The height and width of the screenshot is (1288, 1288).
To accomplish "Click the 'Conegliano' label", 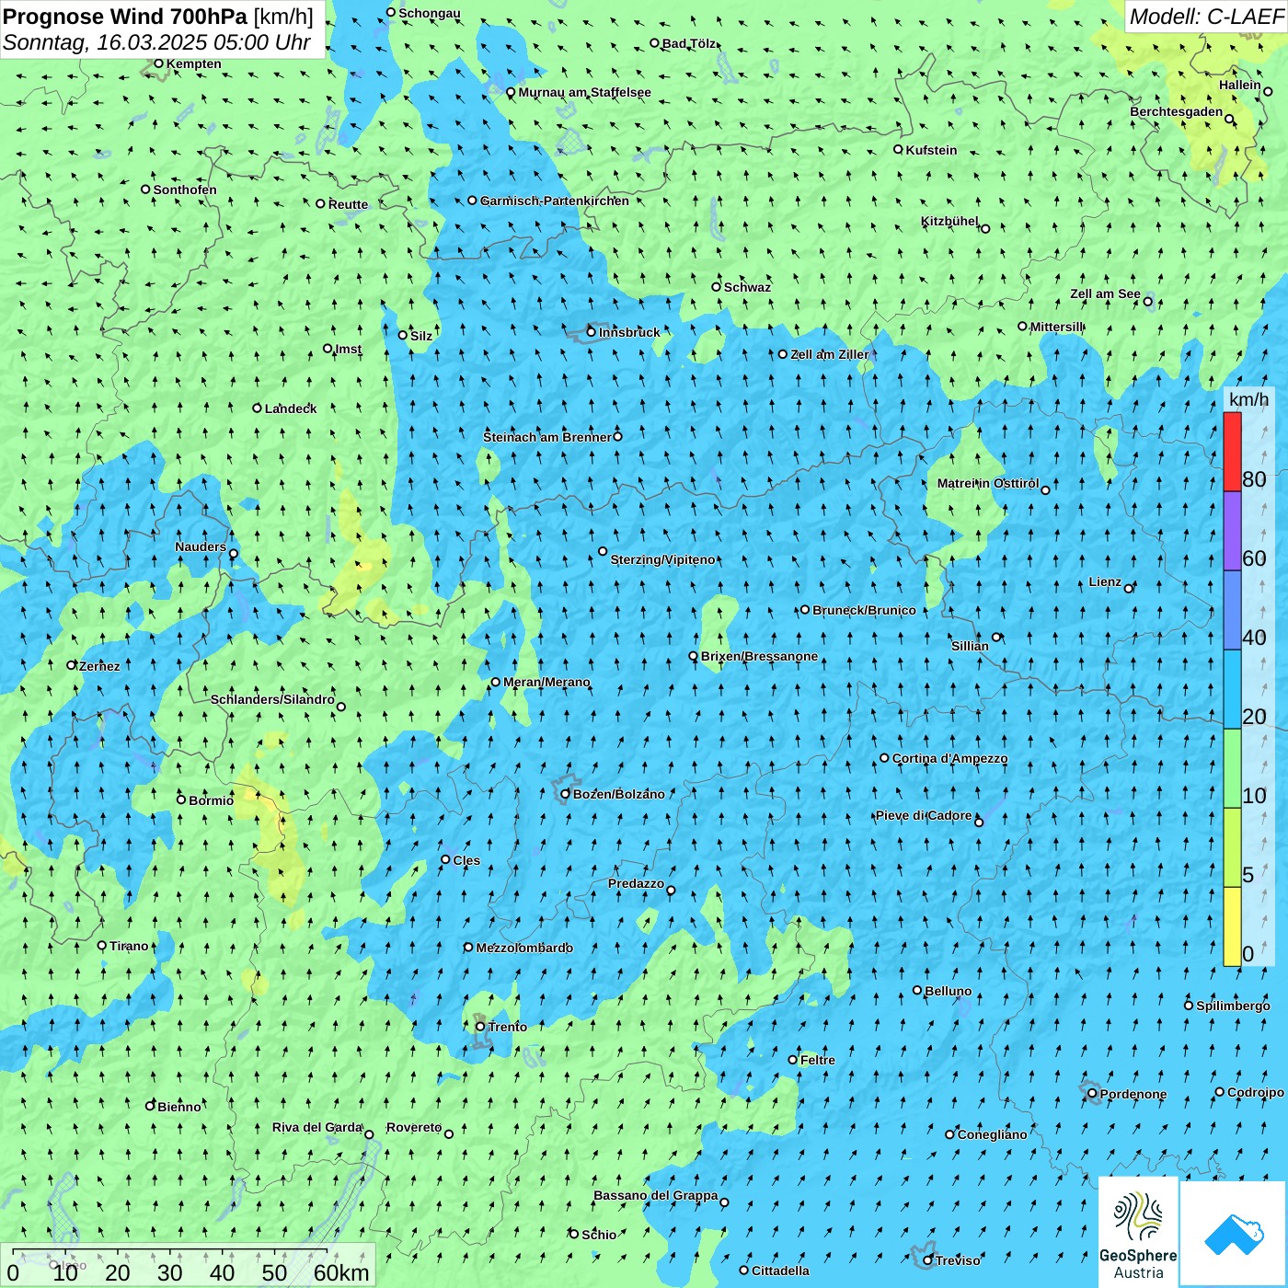I will 993,1134.
